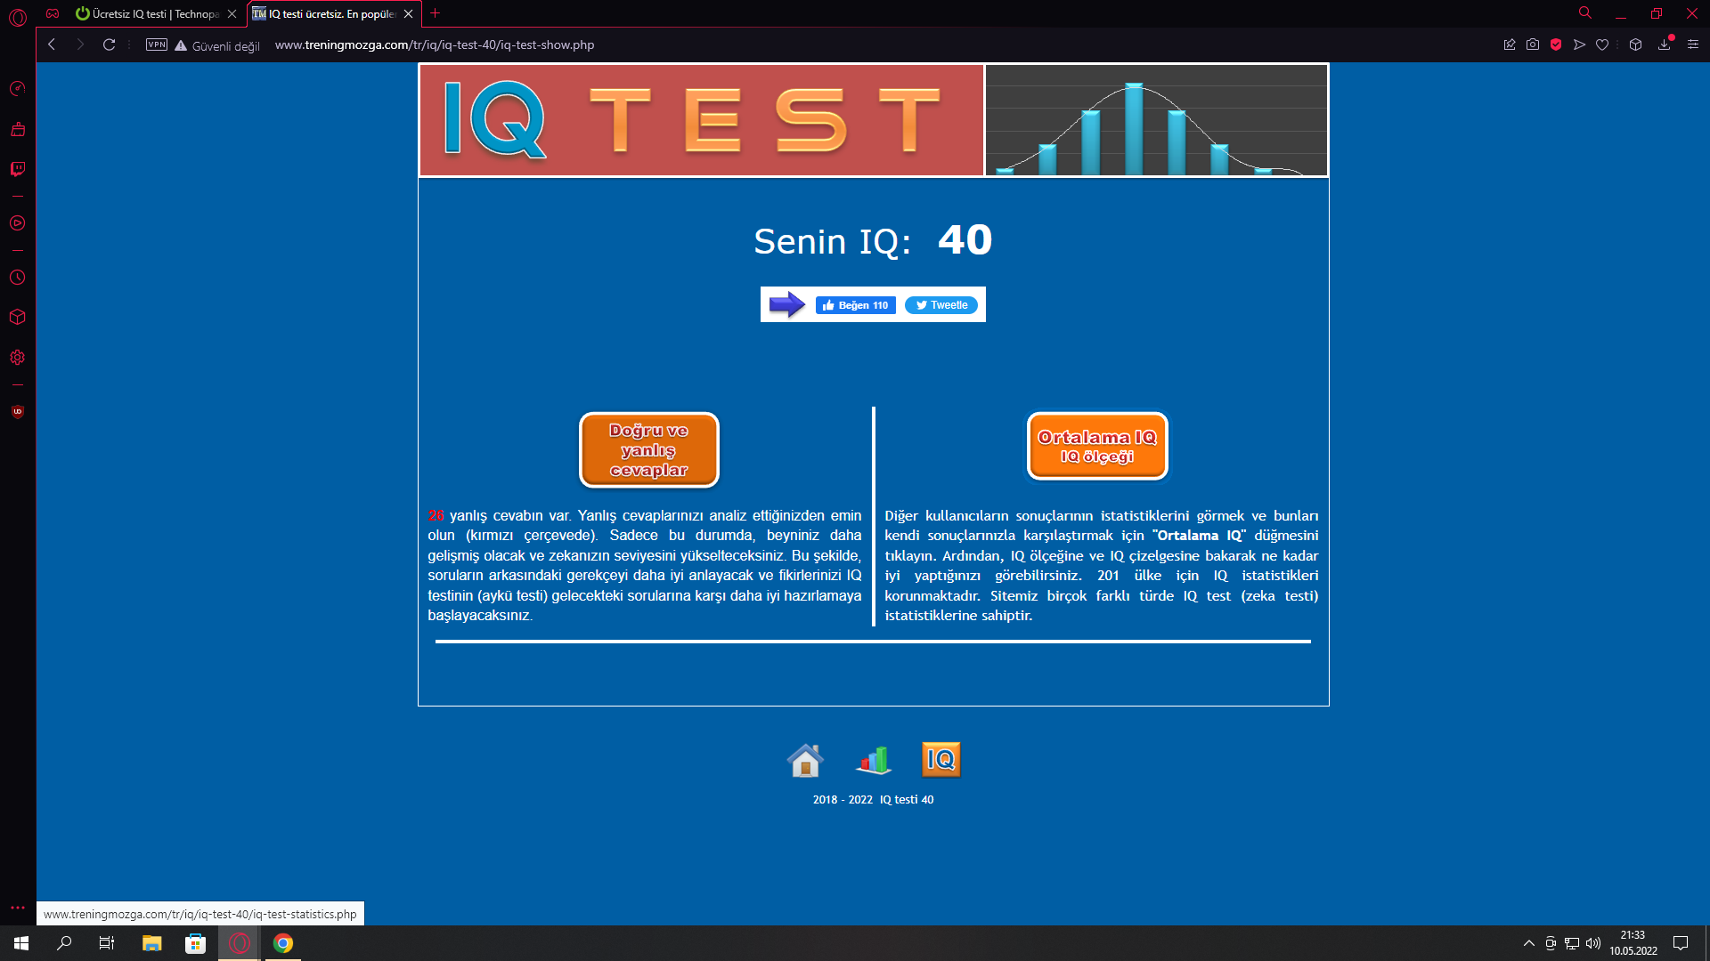Viewport: 1710px width, 961px height.
Task: Toggle the VPN badge in address bar
Action: click(x=157, y=44)
